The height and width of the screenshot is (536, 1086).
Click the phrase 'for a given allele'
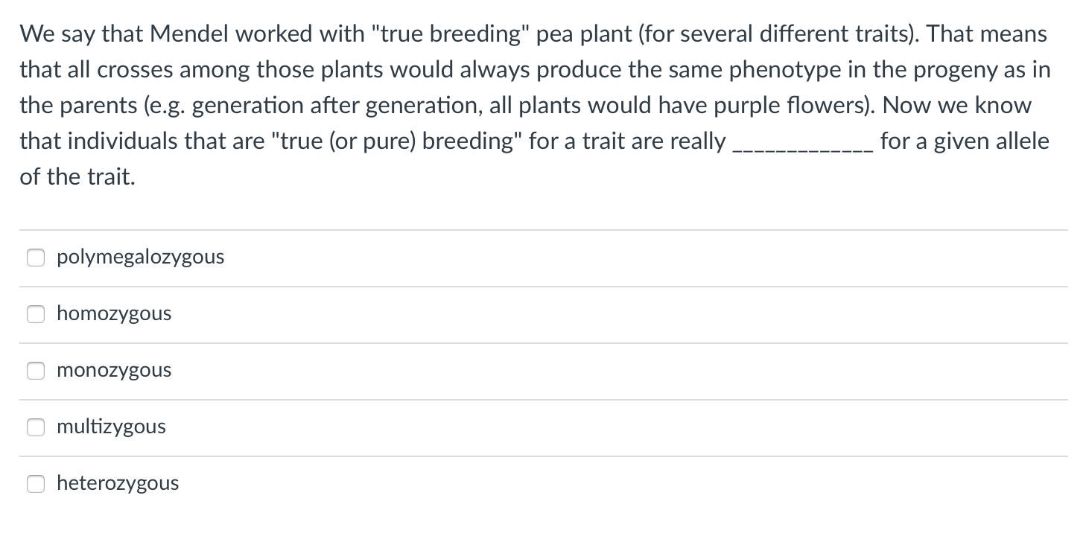point(965,141)
